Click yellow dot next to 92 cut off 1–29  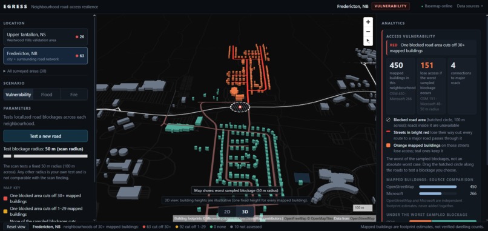[x=176, y=227]
